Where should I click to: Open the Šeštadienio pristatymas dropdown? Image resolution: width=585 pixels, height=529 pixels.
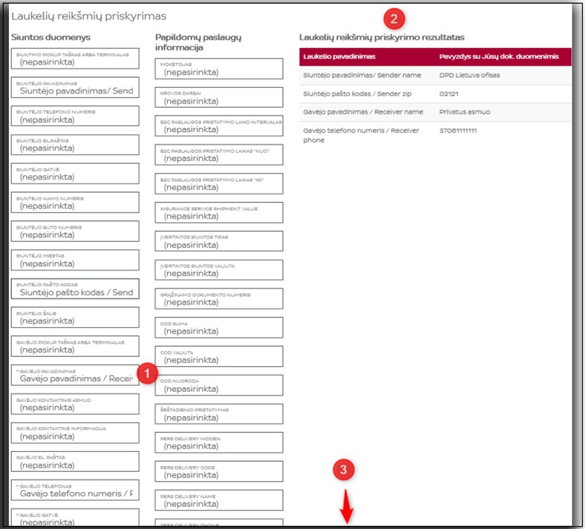(219, 414)
